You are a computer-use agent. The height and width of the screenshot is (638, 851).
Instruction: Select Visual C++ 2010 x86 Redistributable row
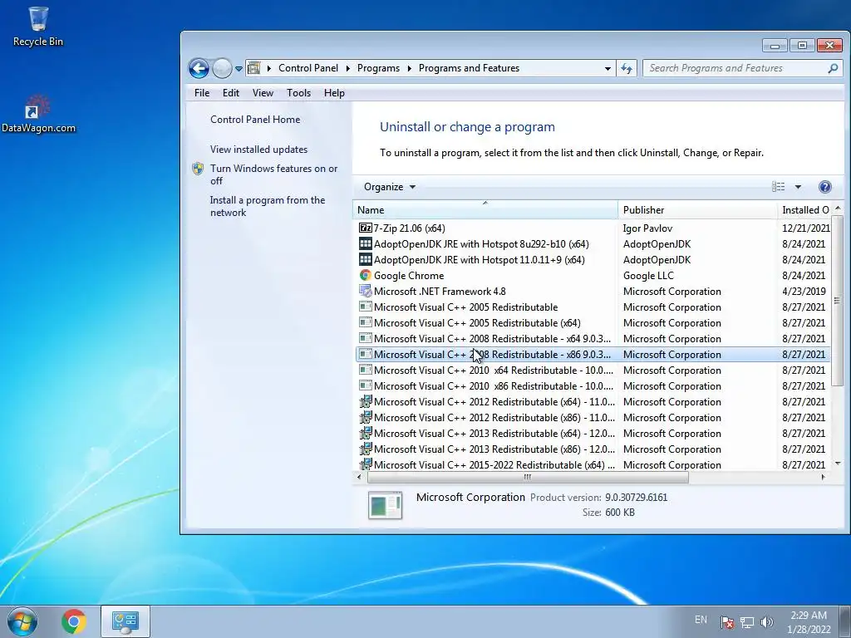[593, 385]
